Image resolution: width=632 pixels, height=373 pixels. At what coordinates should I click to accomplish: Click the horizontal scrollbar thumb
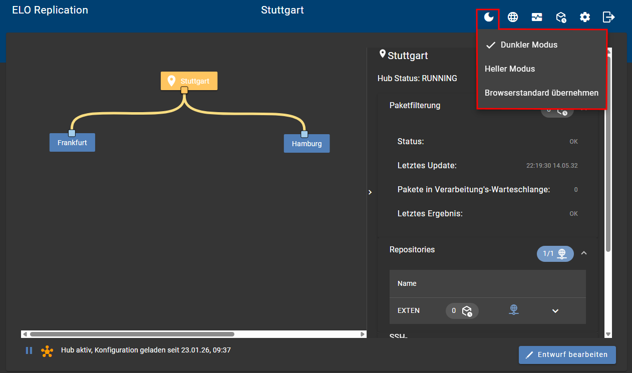(132, 334)
